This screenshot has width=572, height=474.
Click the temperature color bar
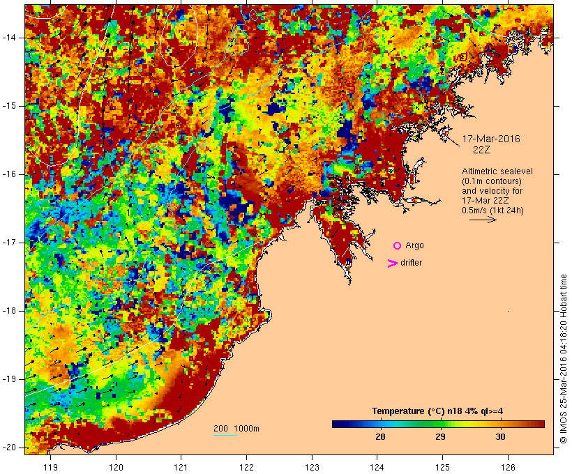438,424
